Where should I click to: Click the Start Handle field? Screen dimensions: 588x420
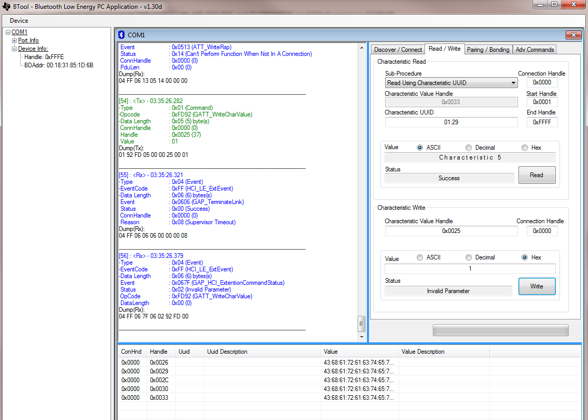542,102
